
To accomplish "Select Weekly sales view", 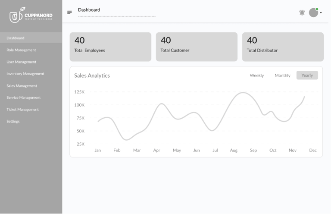I will [x=256, y=76].
